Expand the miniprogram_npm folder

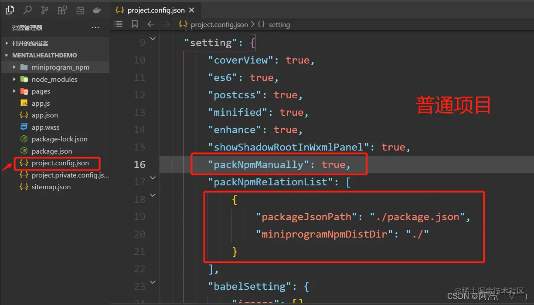pos(55,67)
